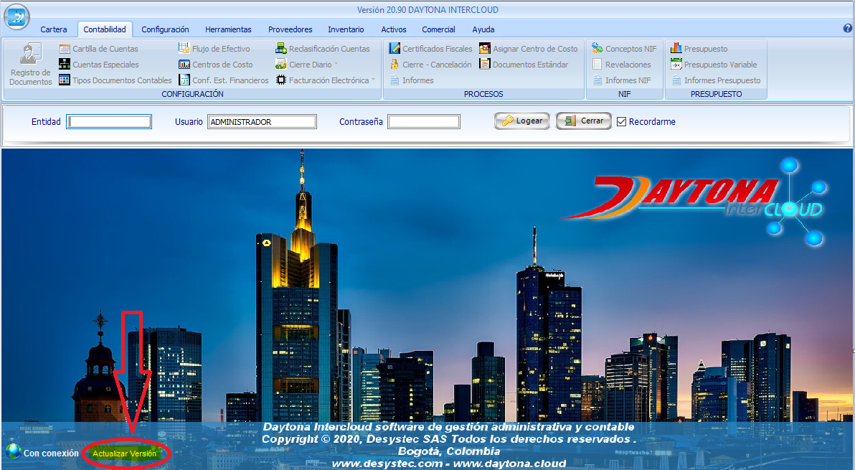The width and height of the screenshot is (855, 470).
Task: Open Informes Presupuesto
Action: (716, 80)
